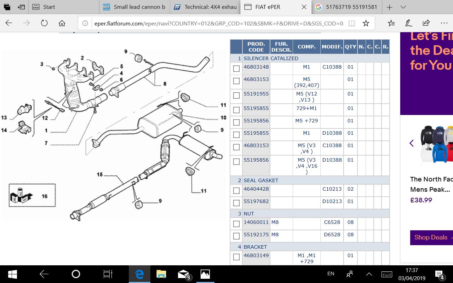Select checkbox for nut 14060011
Screen dimensions: 453x283
coord(236,224)
